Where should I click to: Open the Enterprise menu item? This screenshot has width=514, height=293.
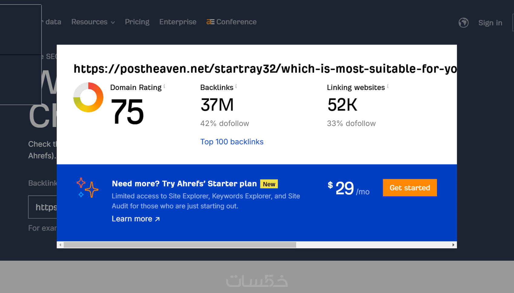click(x=178, y=22)
